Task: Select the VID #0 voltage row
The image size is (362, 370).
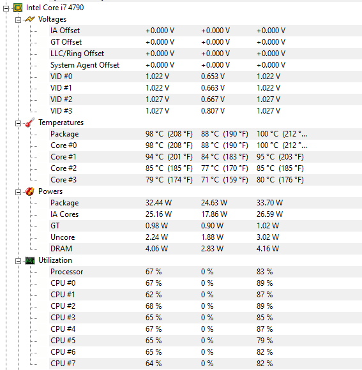Action: (206, 77)
